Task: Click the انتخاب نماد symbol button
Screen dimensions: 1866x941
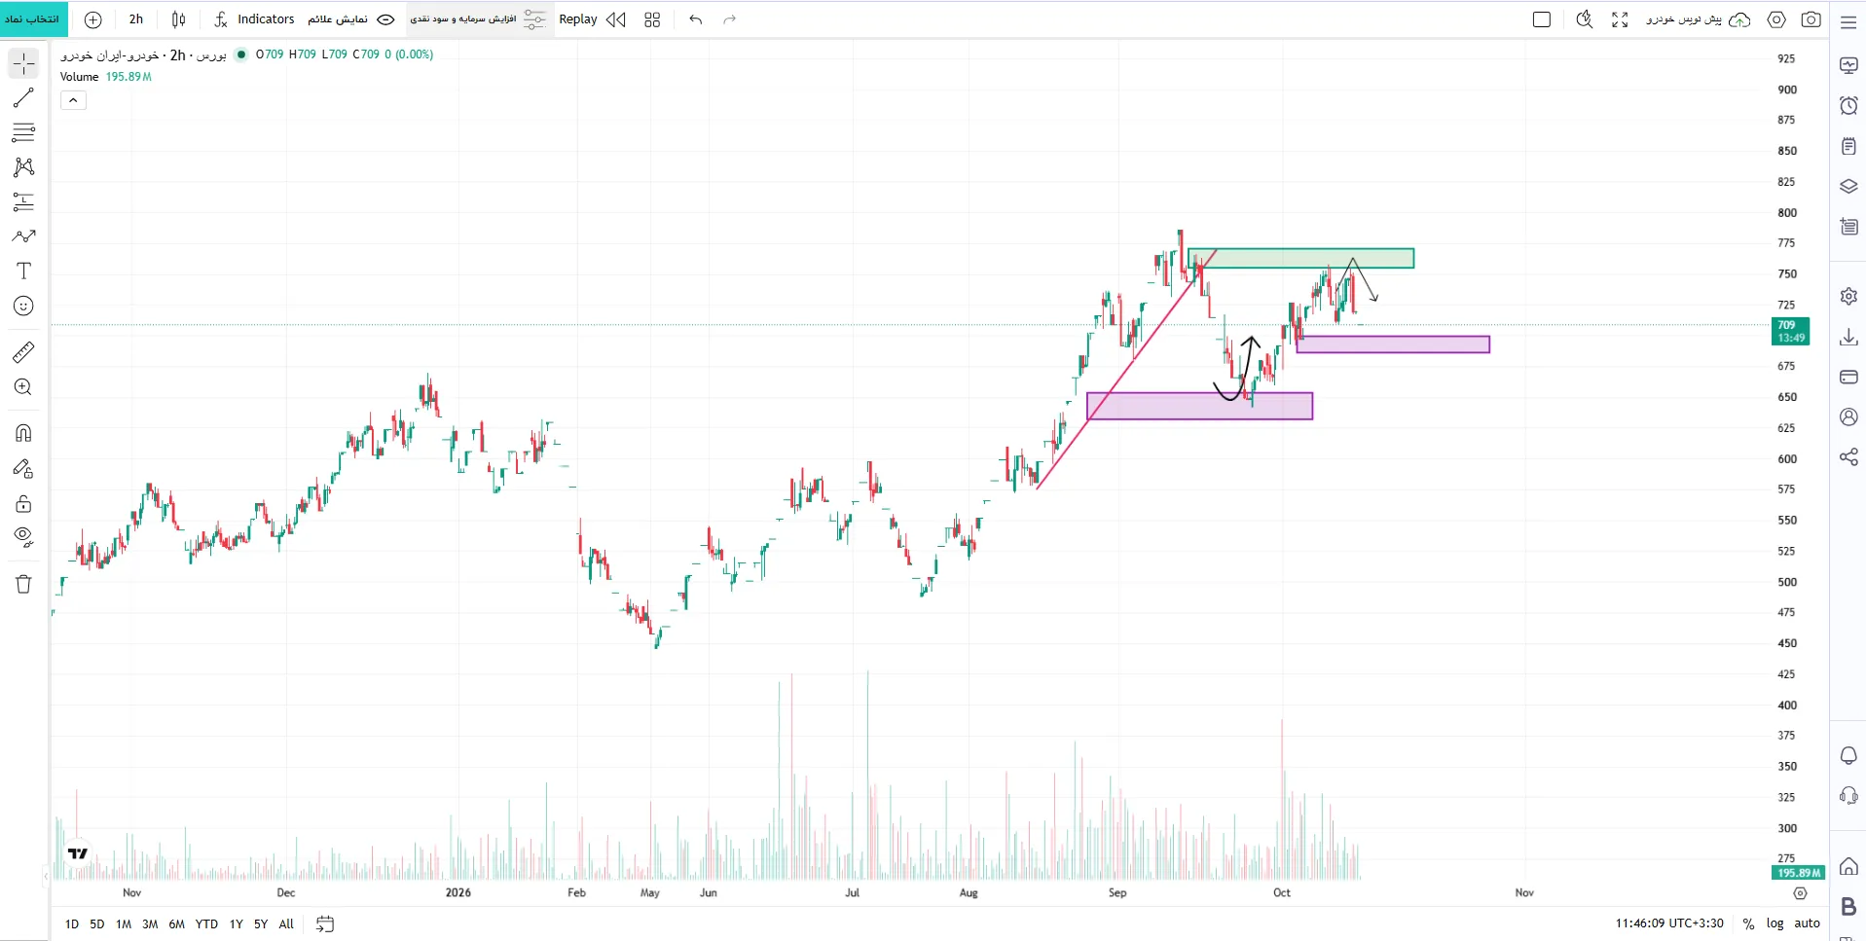Action: click(33, 19)
